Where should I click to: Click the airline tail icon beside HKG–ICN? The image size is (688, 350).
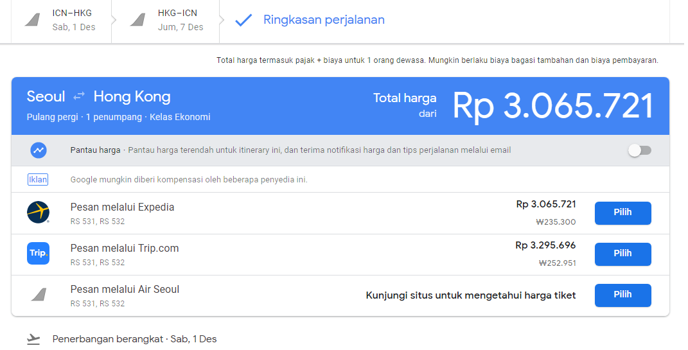coord(137,20)
